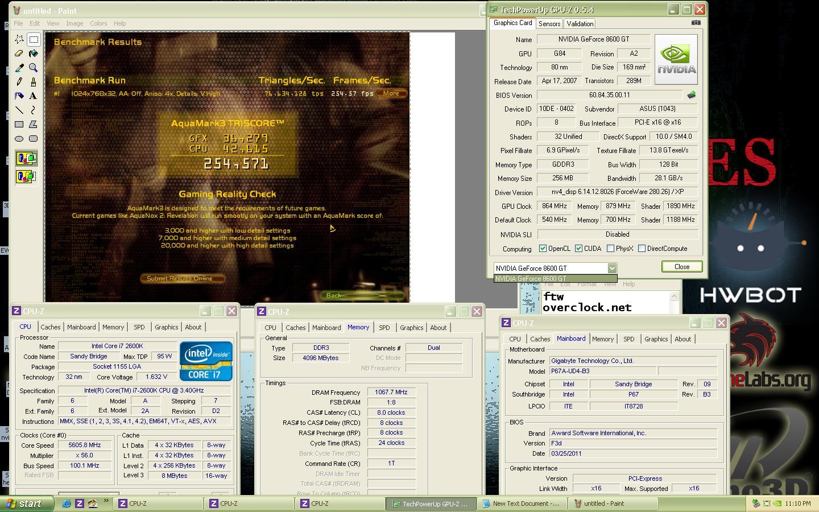Open the Caches tab in the left CPU-Z window
Screen dimensions: 819x512
[50, 327]
